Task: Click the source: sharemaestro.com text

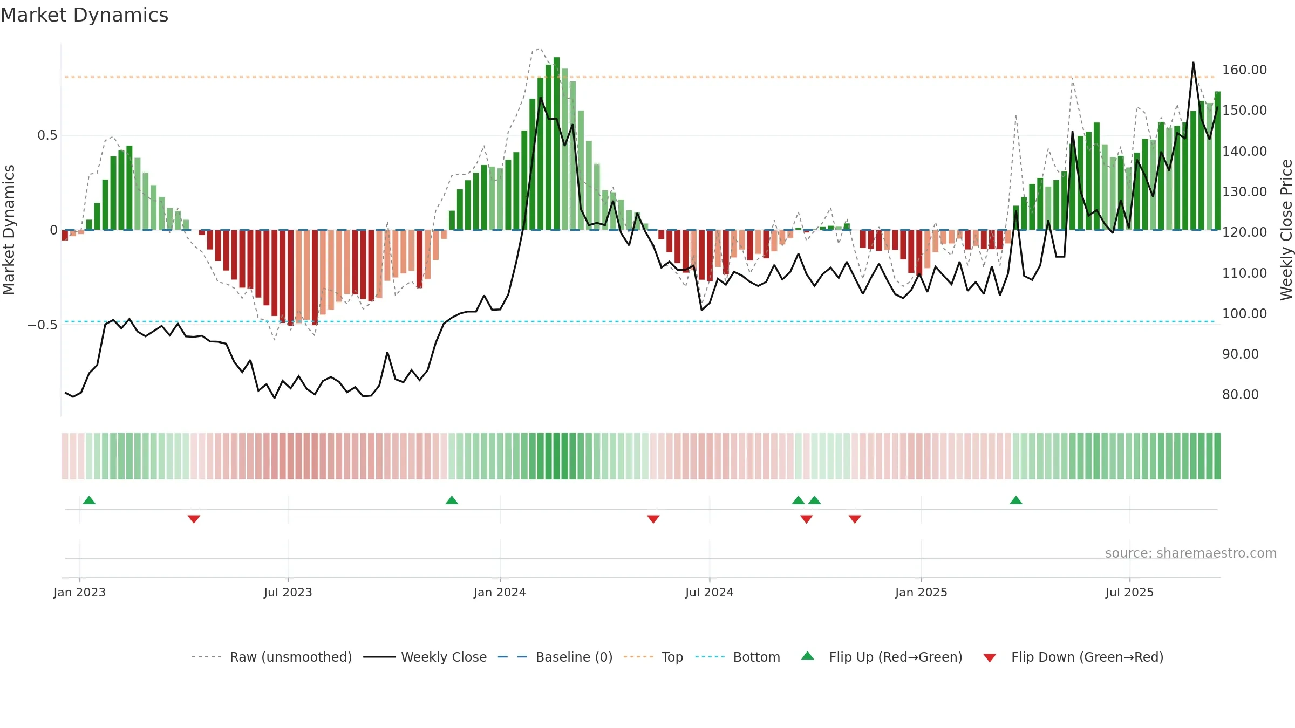Action: [1191, 553]
